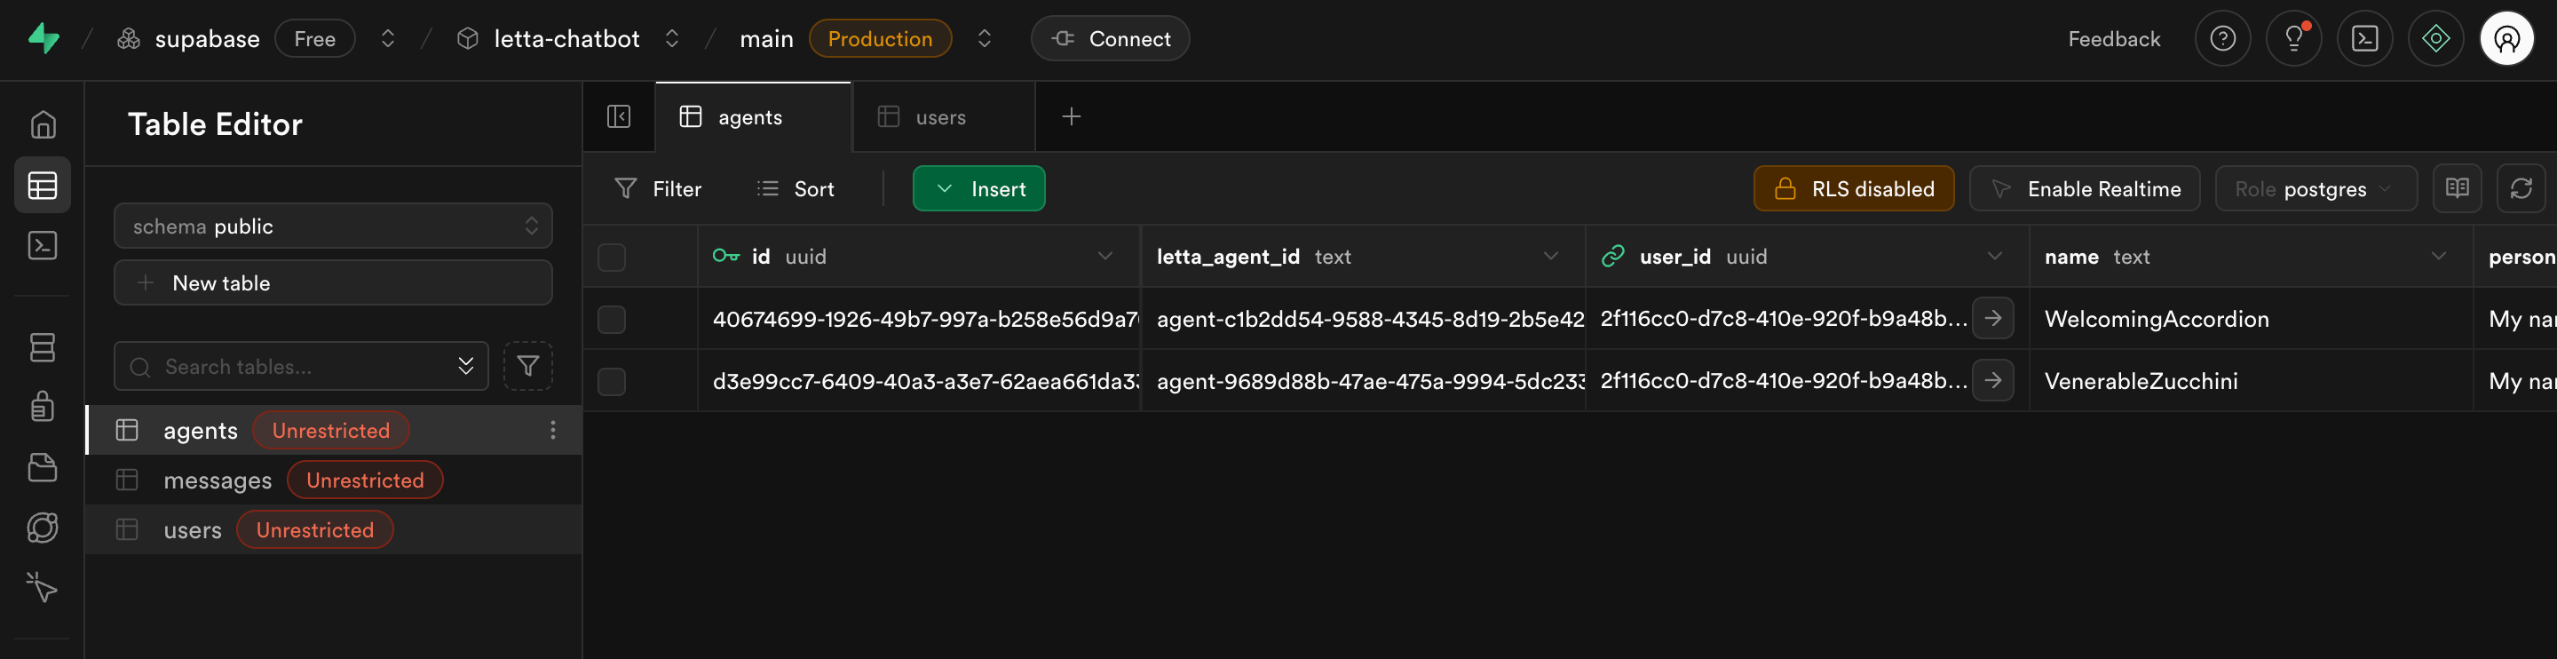Viewport: 2557px width, 659px height.
Task: Expand the Role postgres dropdown
Action: (x=2315, y=188)
